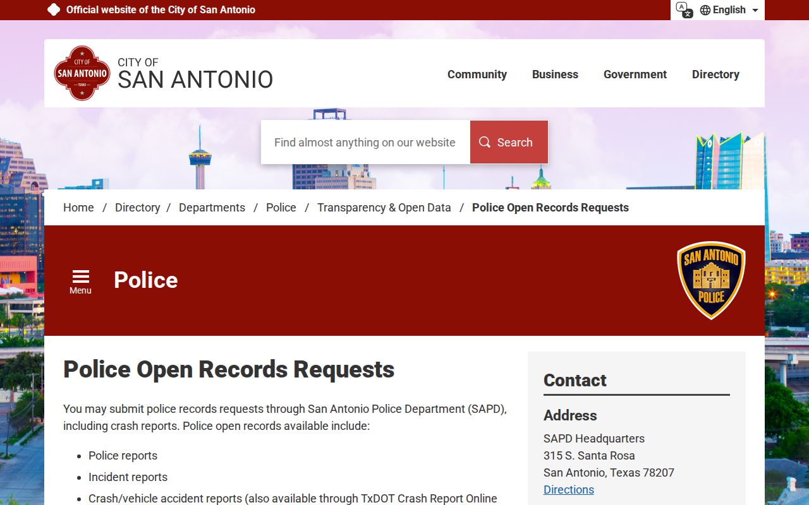809x505 pixels.
Task: Open the Business navigation menu
Action: 555,74
